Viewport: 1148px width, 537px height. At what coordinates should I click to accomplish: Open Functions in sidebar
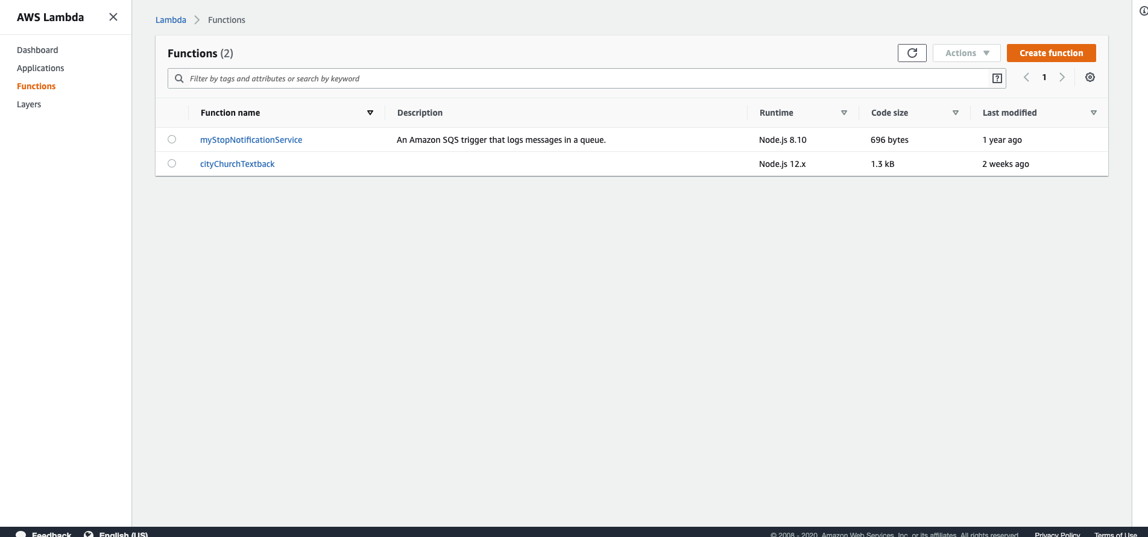tap(36, 86)
